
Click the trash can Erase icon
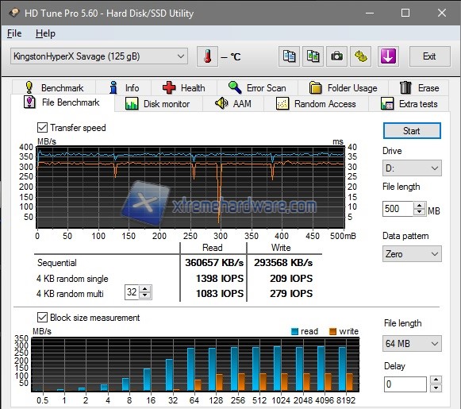point(405,87)
